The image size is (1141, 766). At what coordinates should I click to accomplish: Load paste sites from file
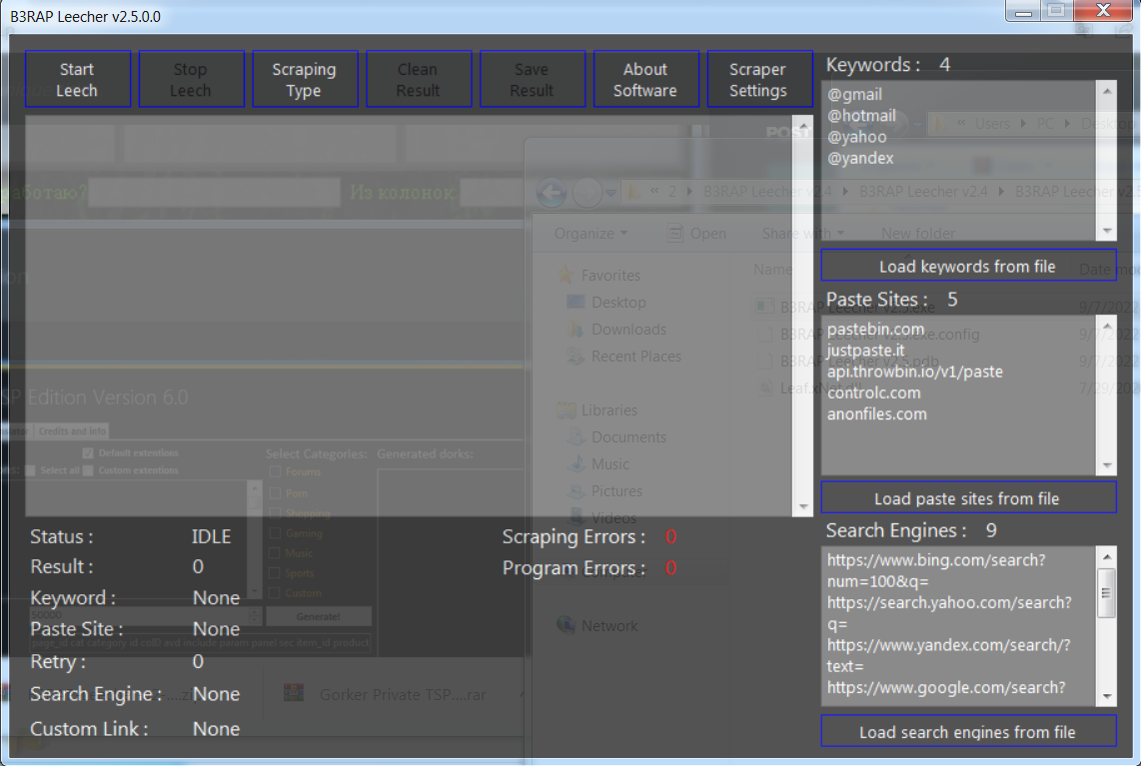tap(968, 497)
